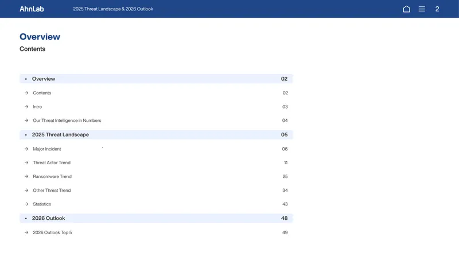
Task: Click the home icon in header
Action: click(x=406, y=9)
